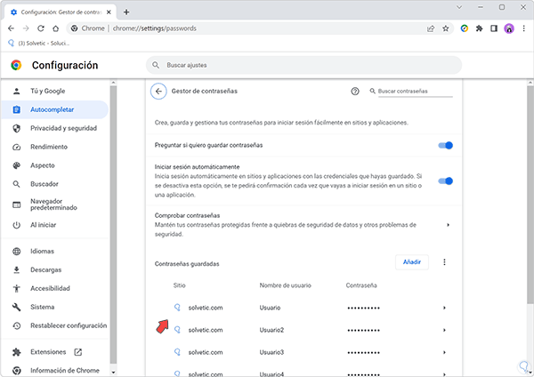Click the Añadir button
Image resolution: width=534 pixels, height=377 pixels.
[412, 262]
